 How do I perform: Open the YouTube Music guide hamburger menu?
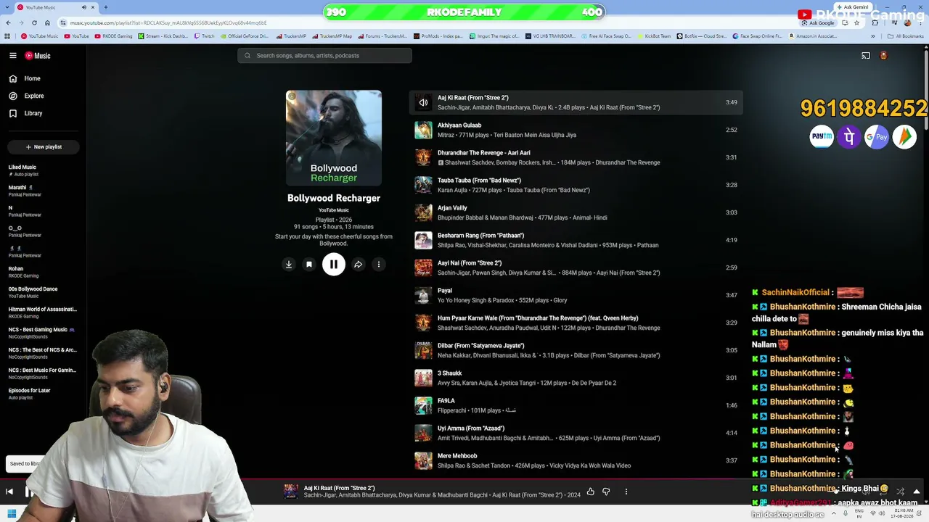[x=13, y=56]
